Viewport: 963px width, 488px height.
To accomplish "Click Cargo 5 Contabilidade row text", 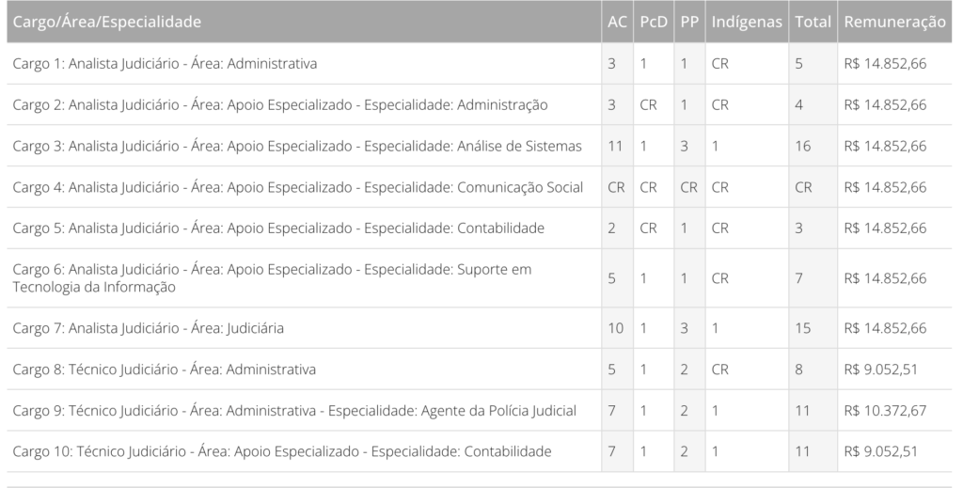I will 278,228.
